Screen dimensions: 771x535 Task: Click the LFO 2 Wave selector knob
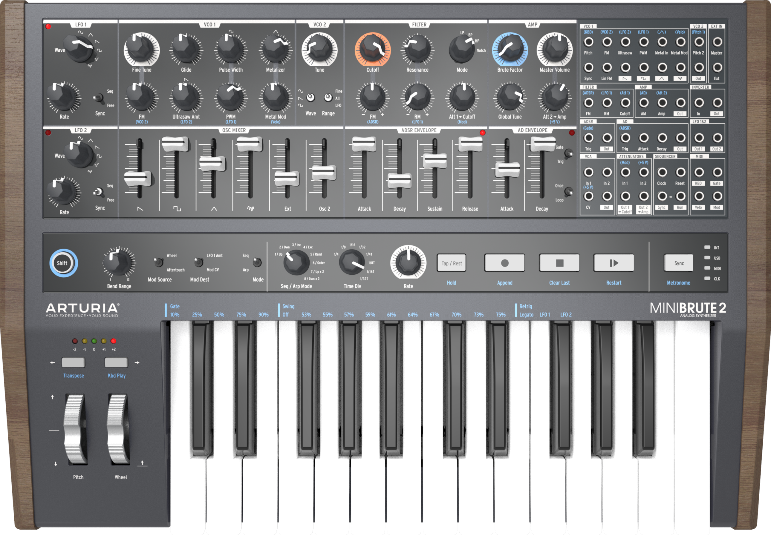pyautogui.click(x=80, y=155)
